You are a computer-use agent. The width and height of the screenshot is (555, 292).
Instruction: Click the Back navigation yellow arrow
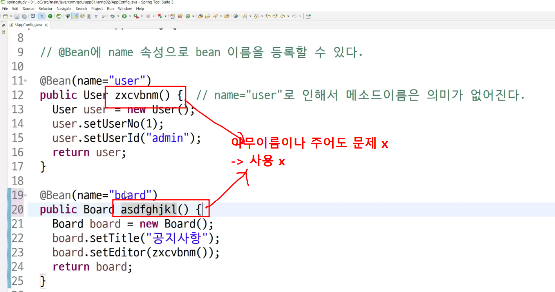click(282, 16)
